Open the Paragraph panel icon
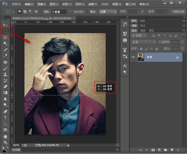Viewport: 187px width, 154px height. click(125, 72)
